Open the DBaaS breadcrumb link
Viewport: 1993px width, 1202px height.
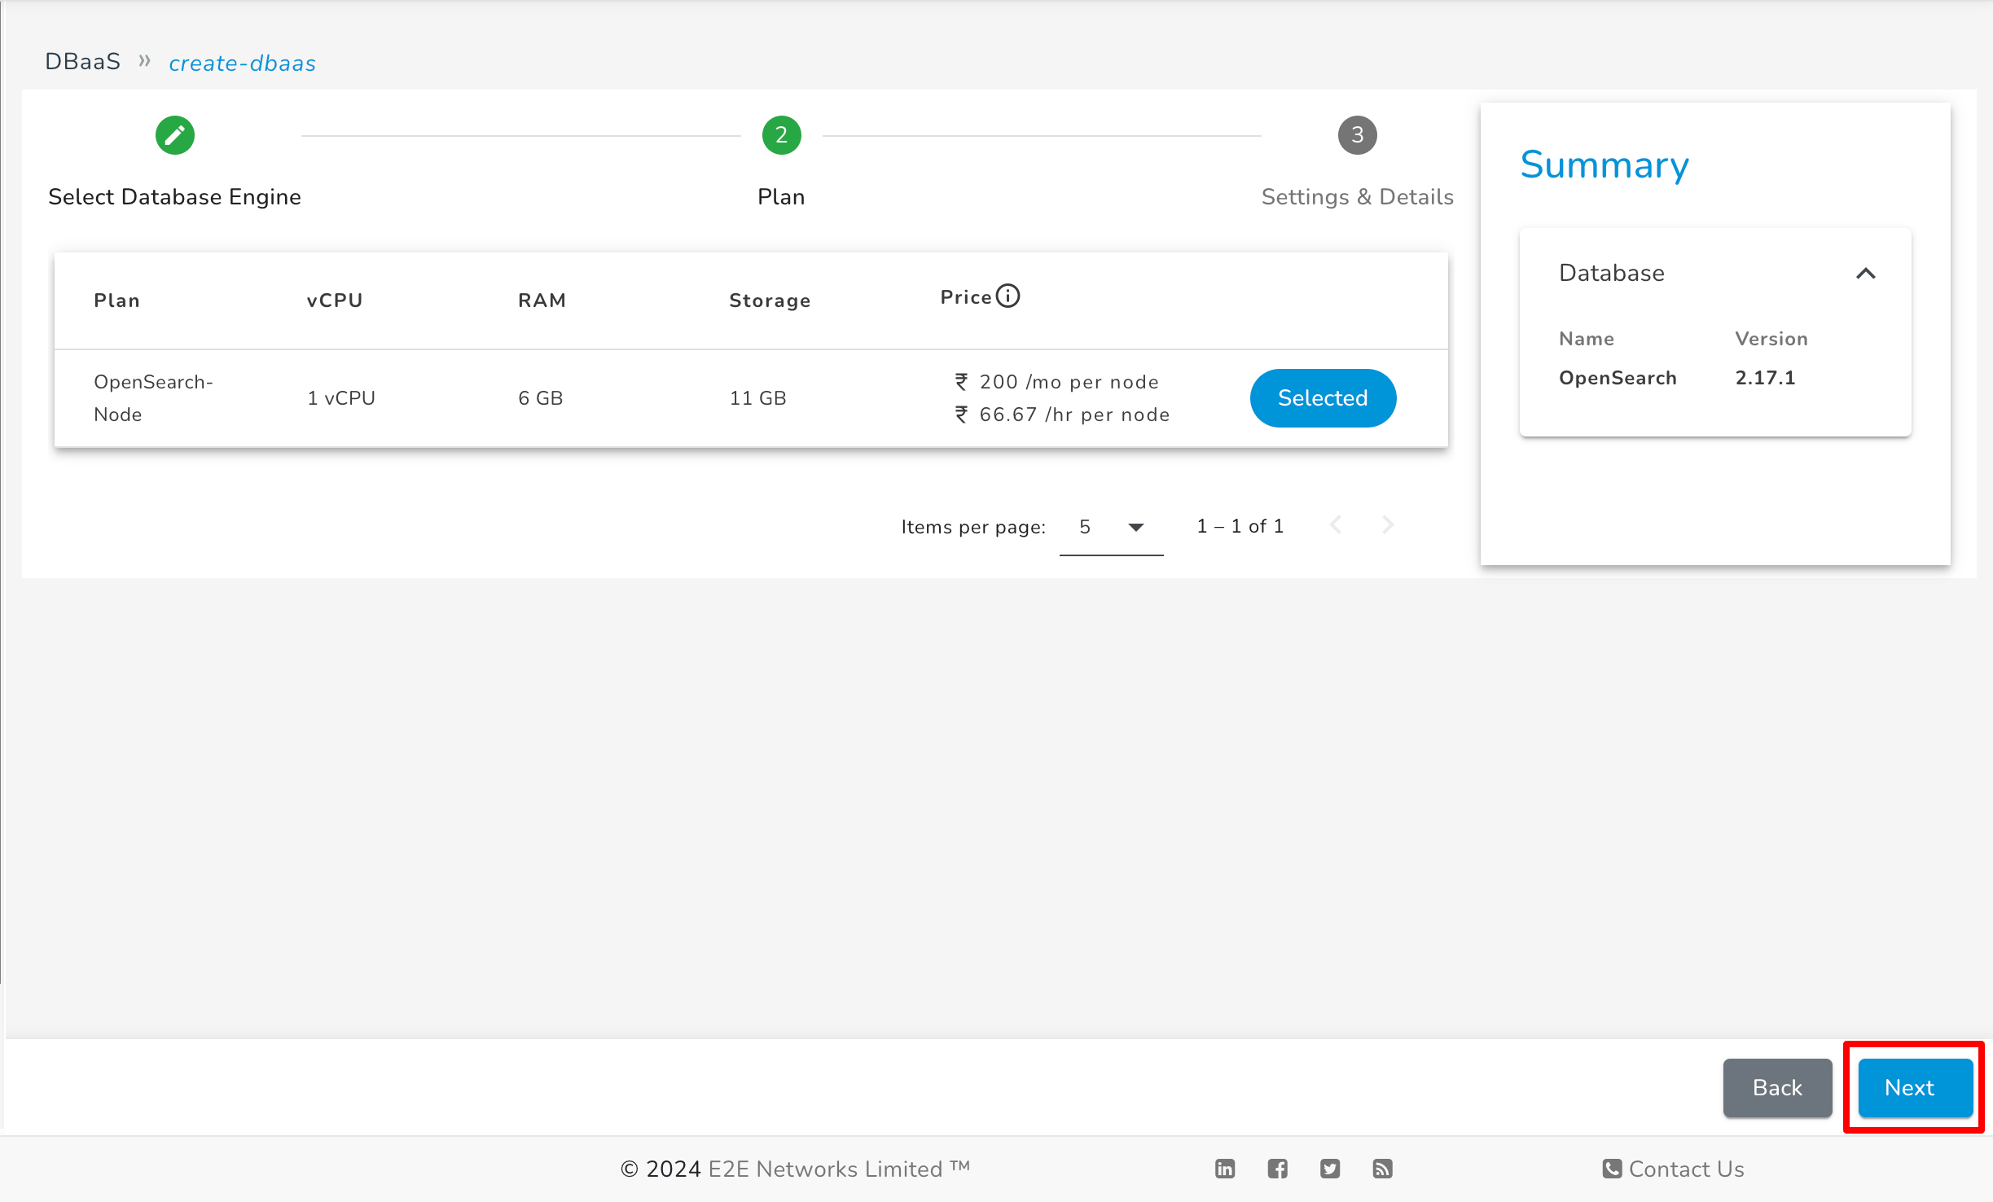tap(82, 62)
